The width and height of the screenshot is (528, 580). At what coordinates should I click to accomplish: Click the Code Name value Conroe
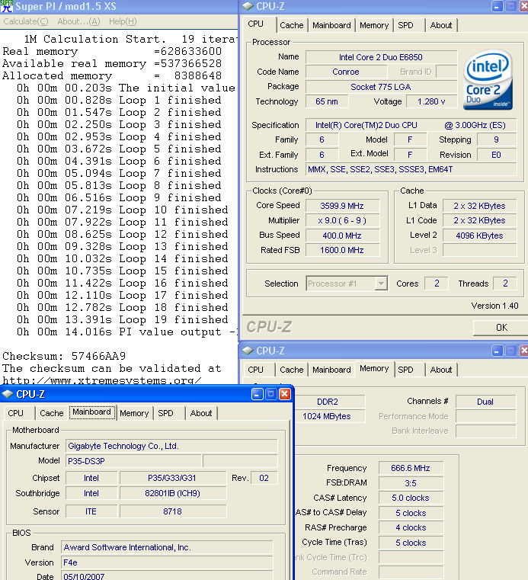point(346,72)
